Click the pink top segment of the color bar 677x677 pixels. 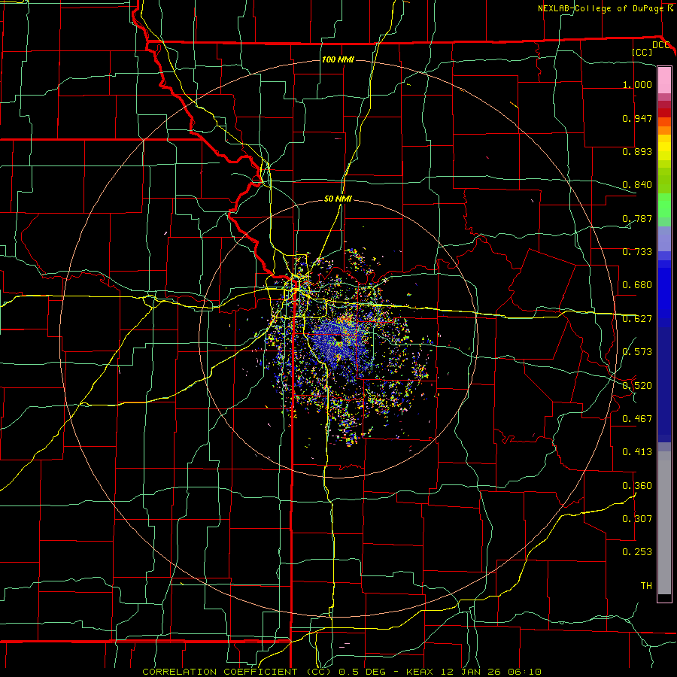click(664, 80)
